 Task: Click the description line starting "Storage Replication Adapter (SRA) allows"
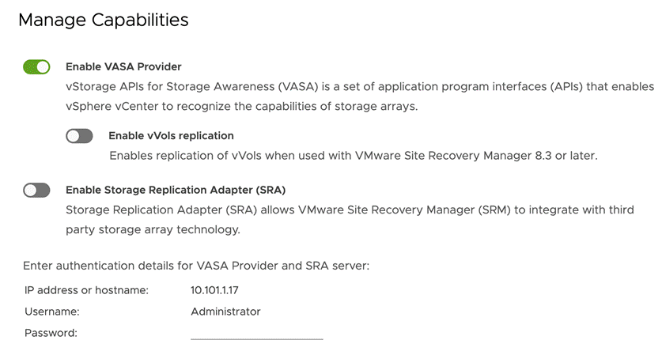click(x=350, y=210)
